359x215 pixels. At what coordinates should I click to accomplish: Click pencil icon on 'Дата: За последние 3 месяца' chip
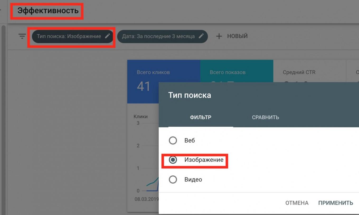[201, 36]
